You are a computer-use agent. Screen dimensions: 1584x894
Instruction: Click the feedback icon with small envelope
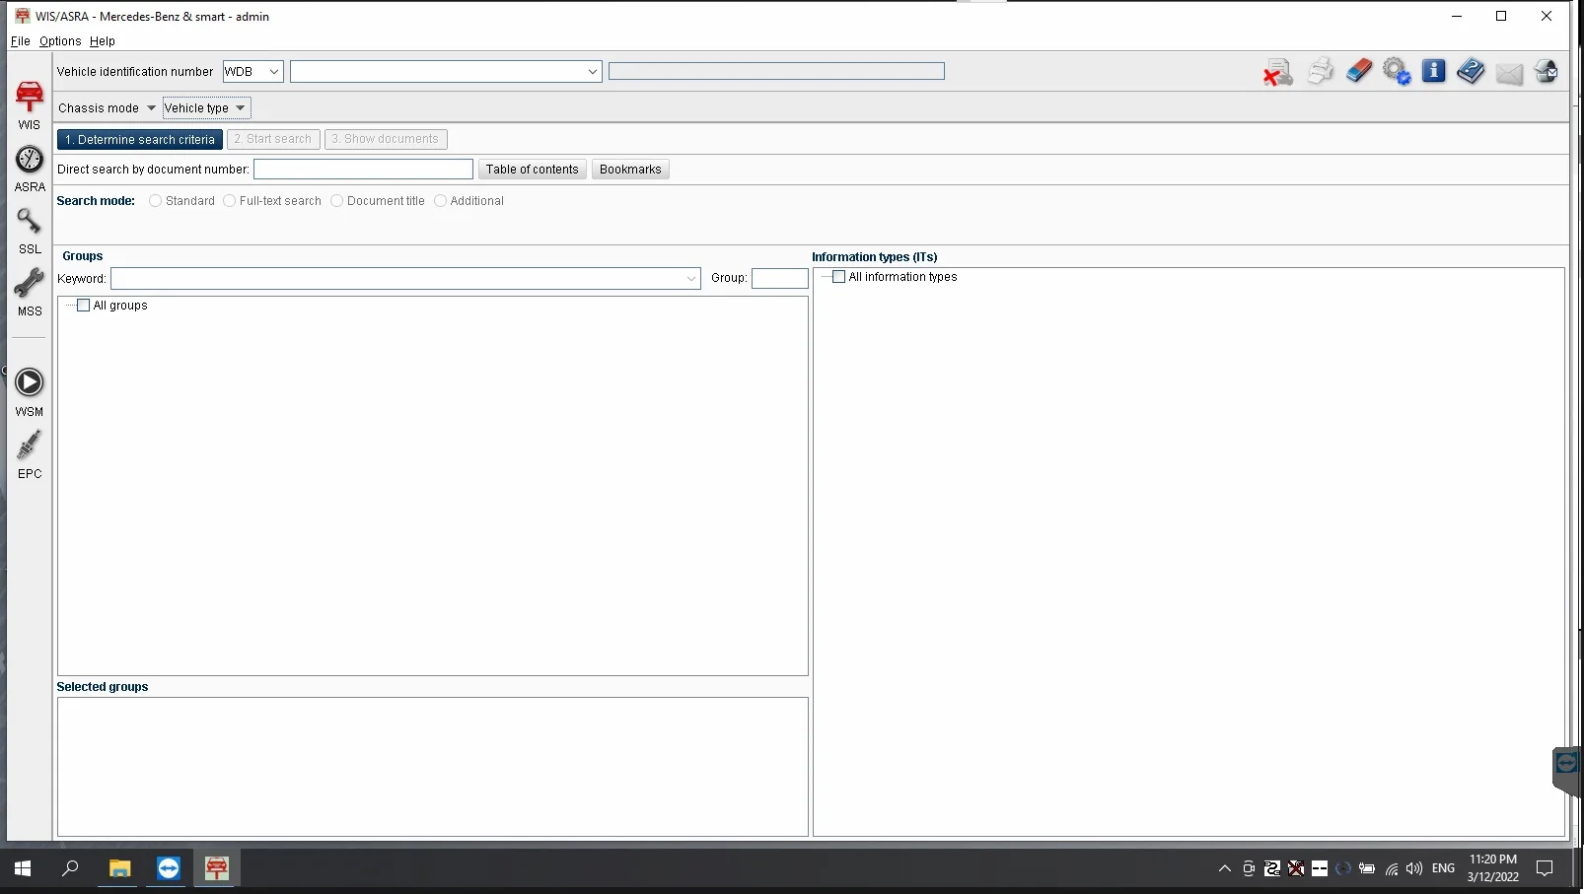1547,72
